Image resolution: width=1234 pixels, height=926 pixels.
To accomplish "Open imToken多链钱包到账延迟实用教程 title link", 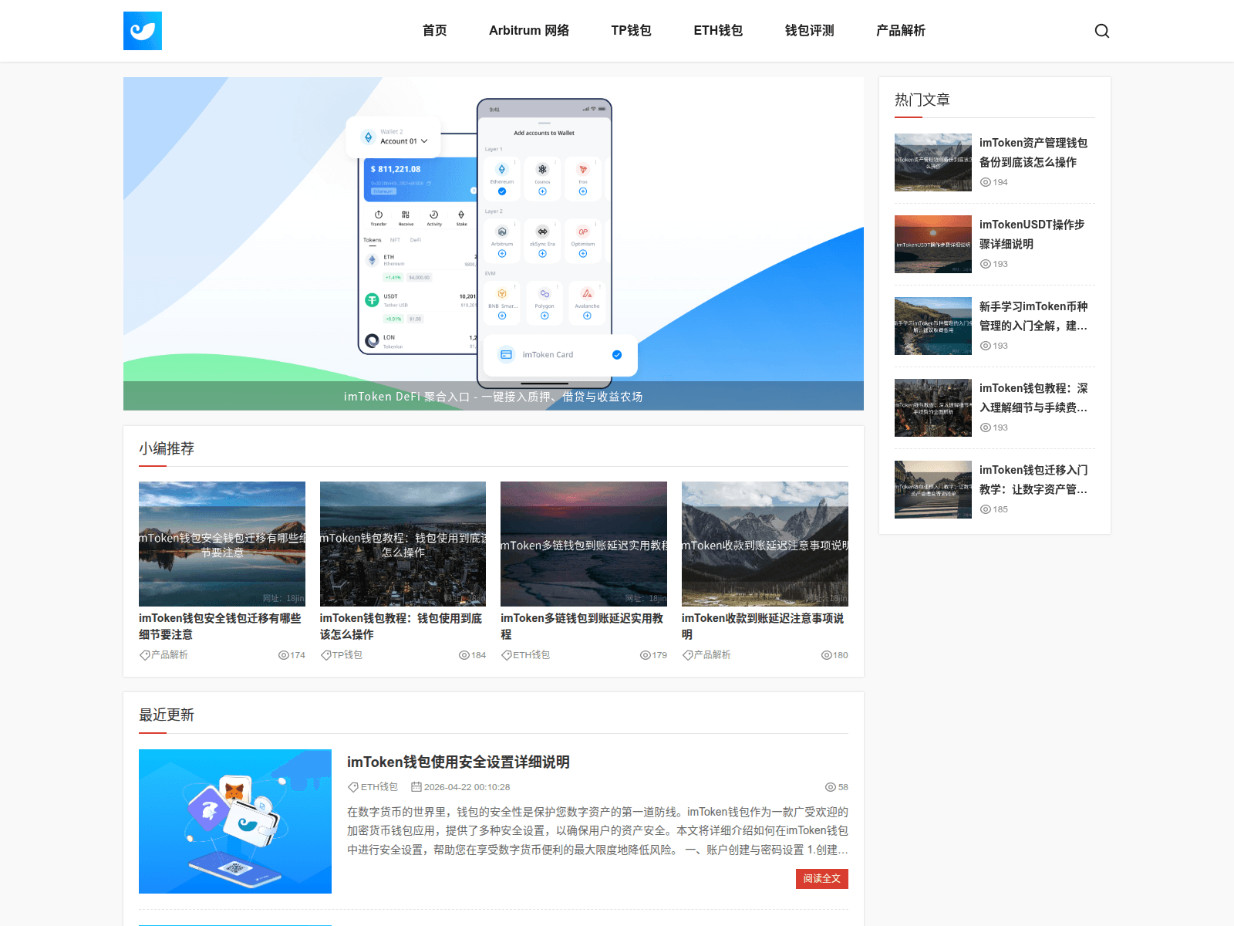I will click(x=582, y=626).
